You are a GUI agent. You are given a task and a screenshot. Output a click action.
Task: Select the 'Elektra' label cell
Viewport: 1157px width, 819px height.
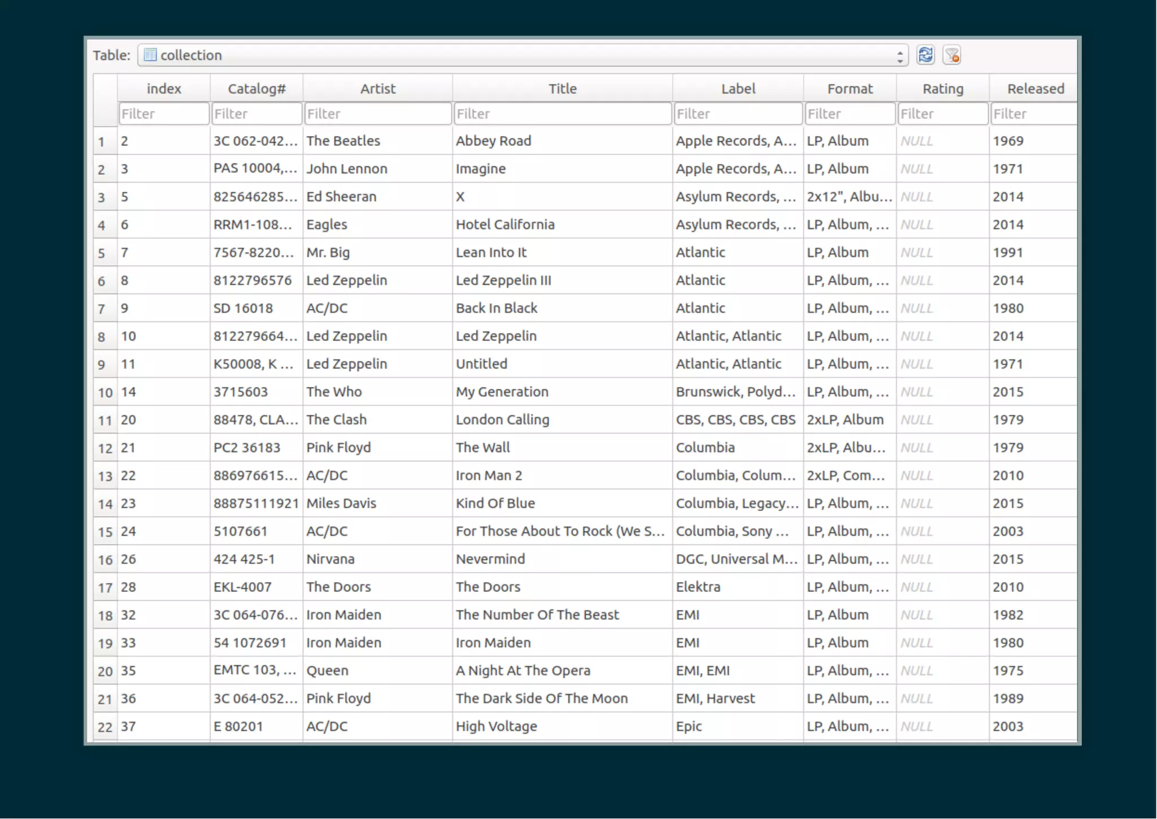(738, 587)
